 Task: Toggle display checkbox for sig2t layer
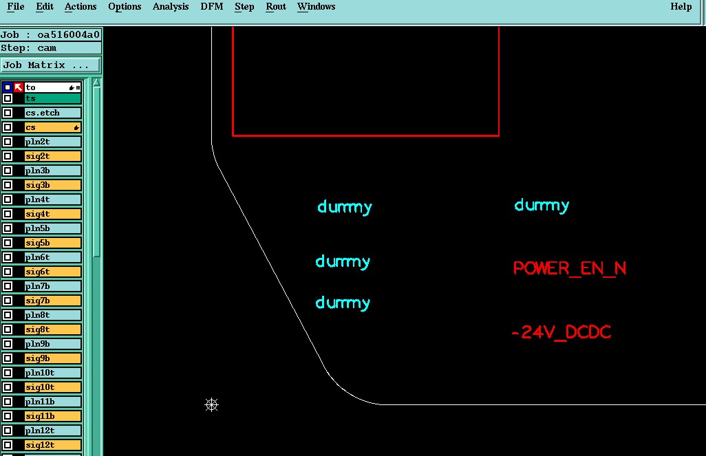(7, 156)
